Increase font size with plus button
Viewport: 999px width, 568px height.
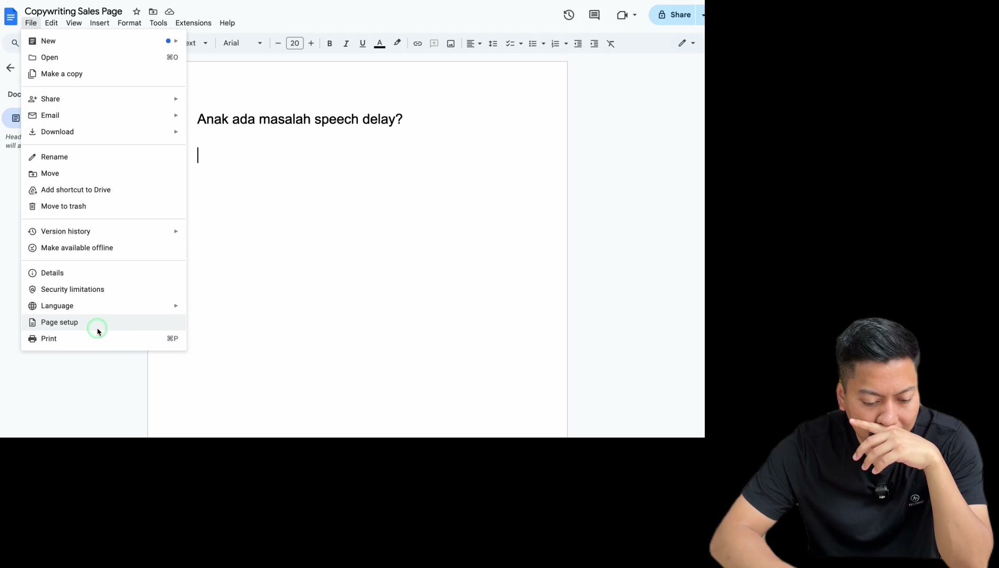click(311, 44)
